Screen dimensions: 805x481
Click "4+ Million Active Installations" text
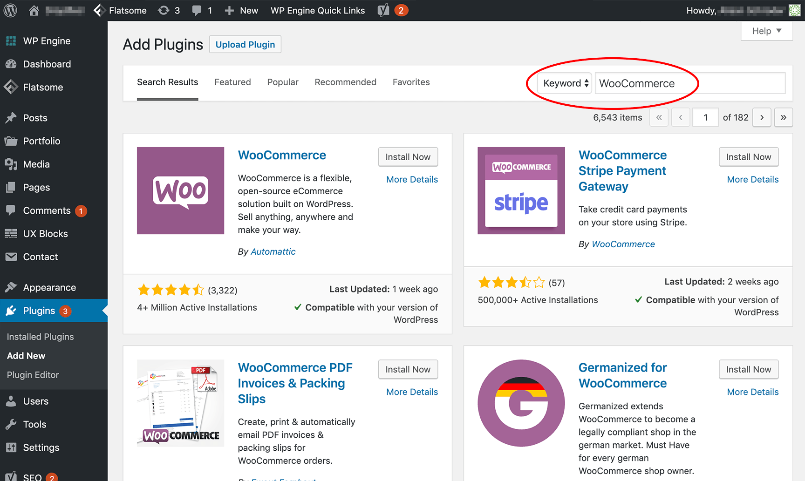tap(197, 307)
